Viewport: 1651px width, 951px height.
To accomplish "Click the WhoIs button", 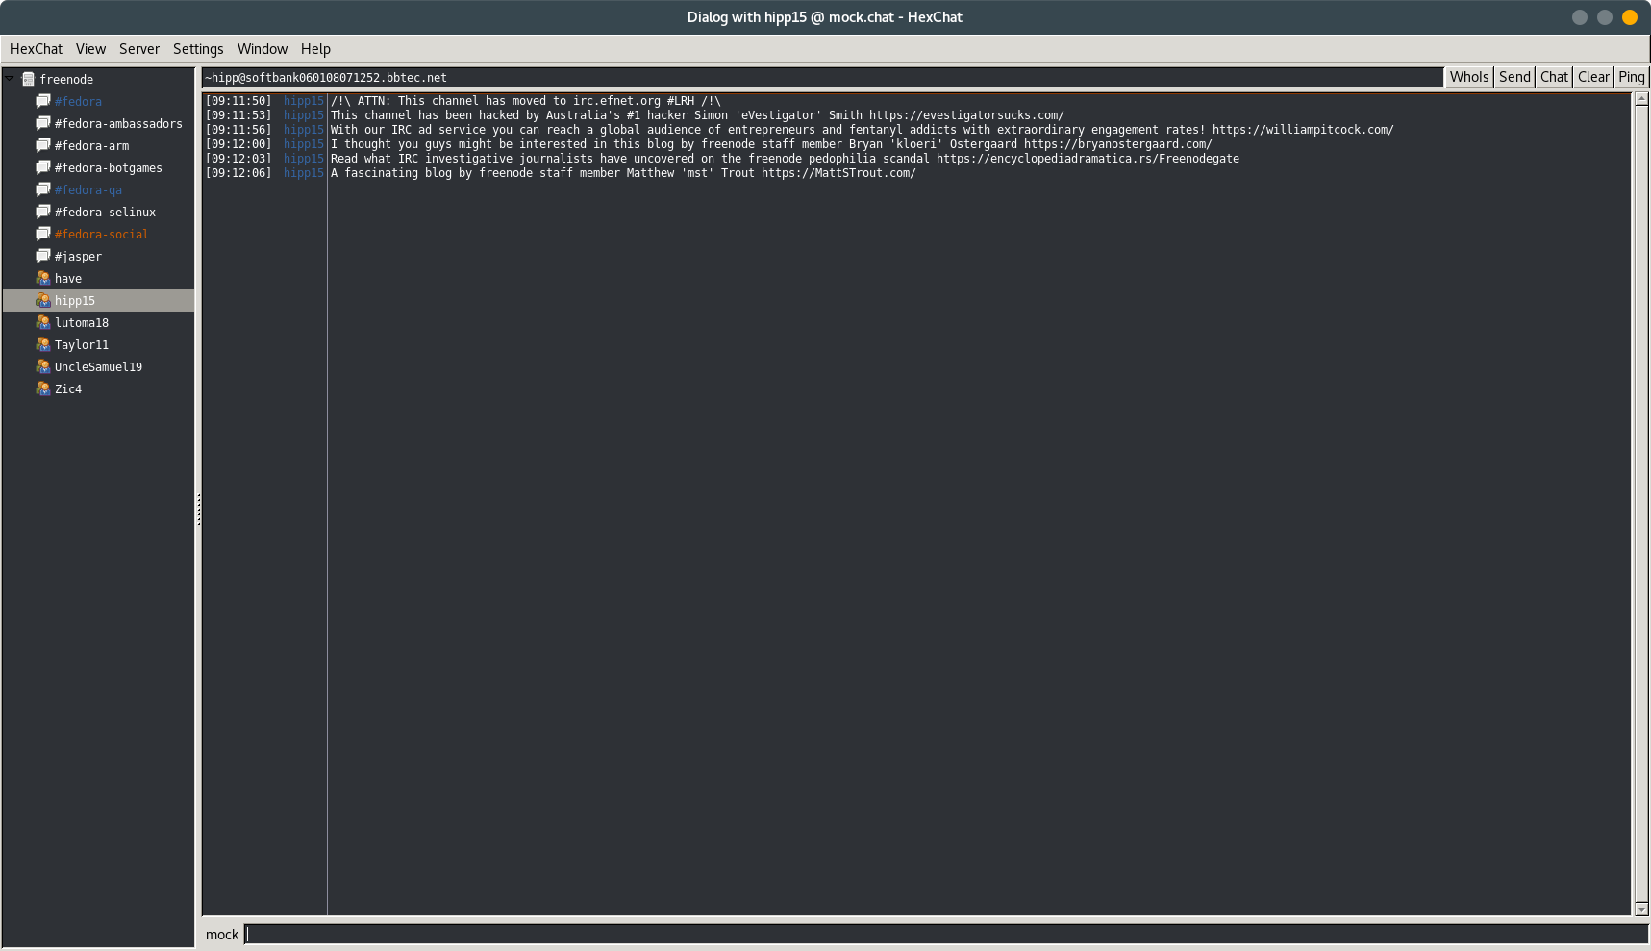I will (x=1469, y=77).
